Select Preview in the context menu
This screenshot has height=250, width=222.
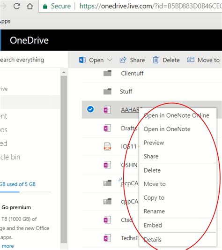coord(178,143)
